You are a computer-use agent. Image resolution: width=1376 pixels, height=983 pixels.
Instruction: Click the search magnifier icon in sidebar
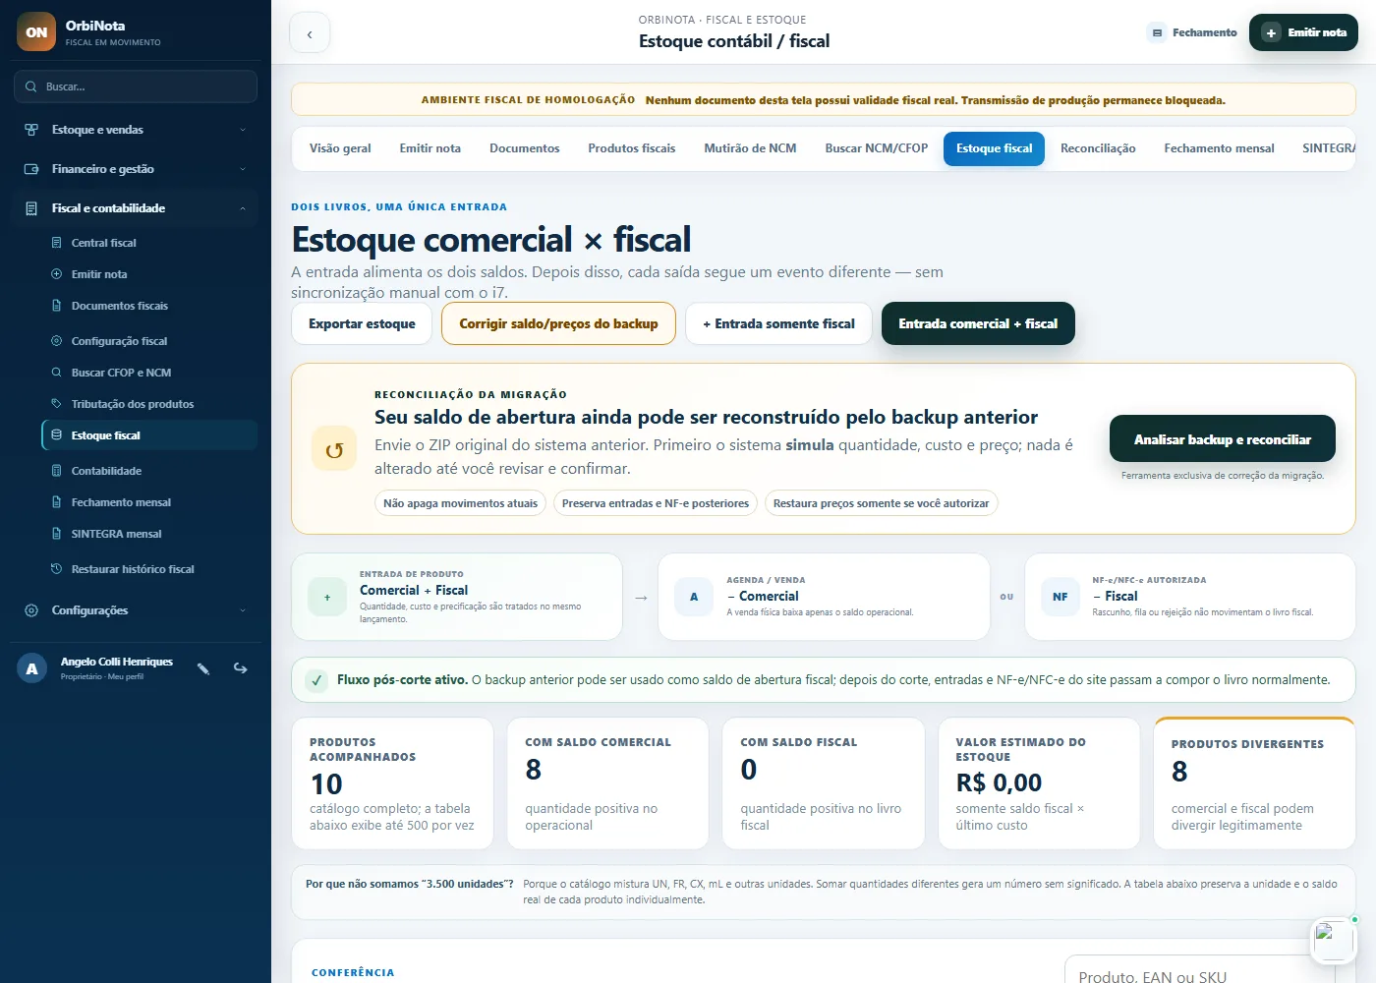coord(31,87)
